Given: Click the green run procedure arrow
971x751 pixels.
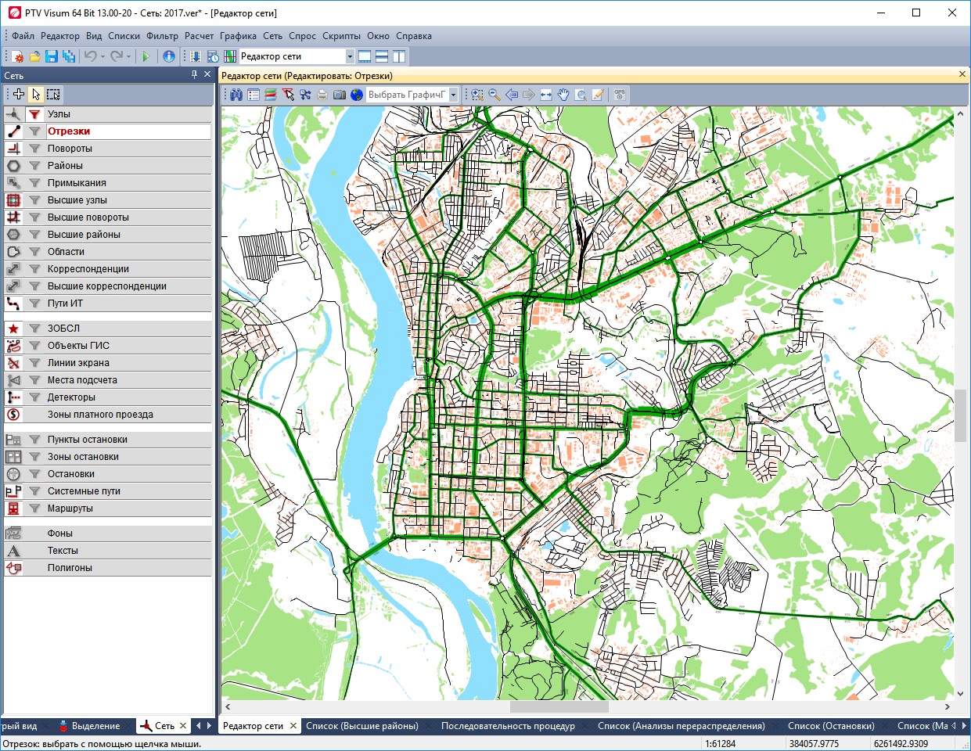Looking at the screenshot, I should click(146, 56).
